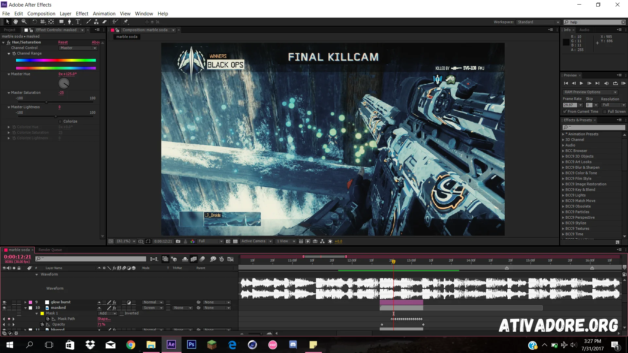Open the Workspace Standard dropdown
The image size is (628, 353).
[538, 22]
